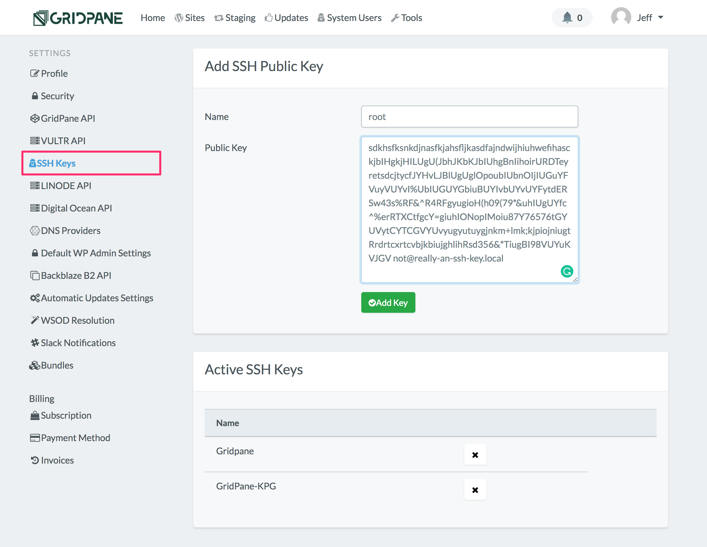Click the Home menu item
707x547 pixels.
click(x=151, y=17)
